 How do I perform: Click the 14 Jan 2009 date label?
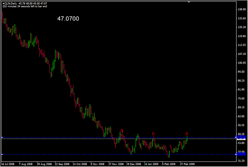point(151,164)
